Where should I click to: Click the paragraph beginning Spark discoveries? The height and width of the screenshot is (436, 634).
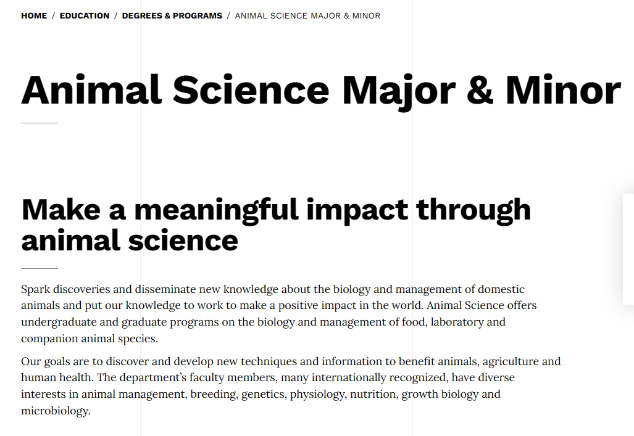pyautogui.click(x=279, y=313)
